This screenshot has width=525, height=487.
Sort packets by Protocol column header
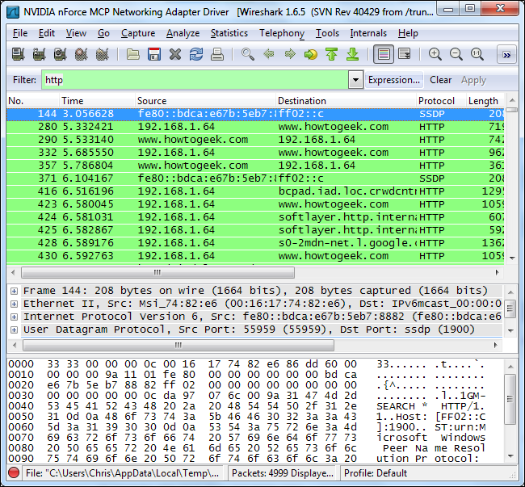(x=441, y=101)
